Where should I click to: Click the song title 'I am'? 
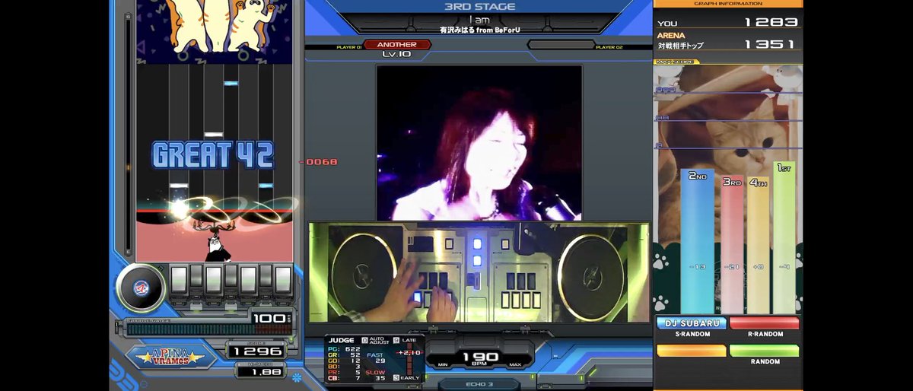pos(479,20)
